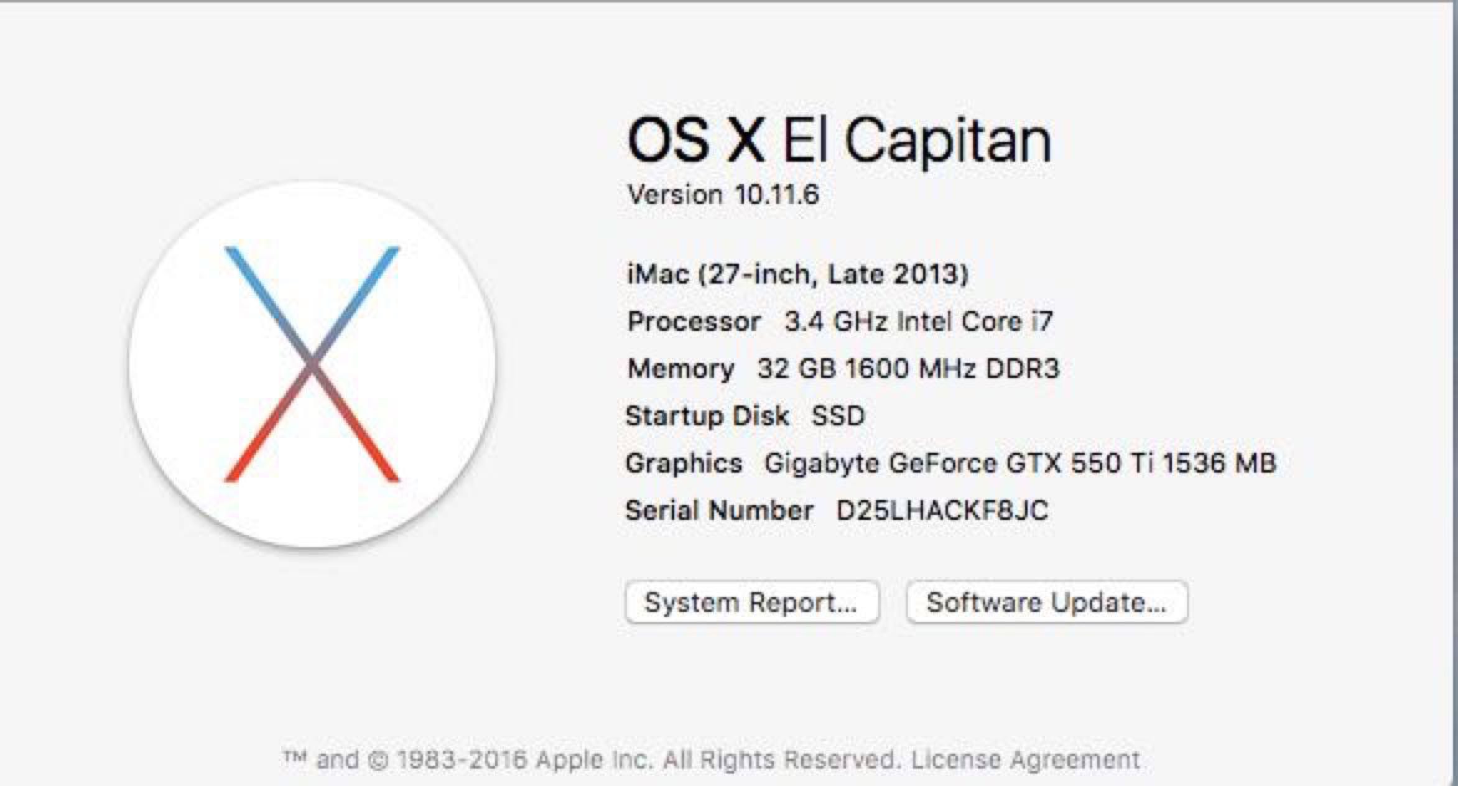Open the License Agreement link
The height and width of the screenshot is (786, 1458).
click(1026, 759)
